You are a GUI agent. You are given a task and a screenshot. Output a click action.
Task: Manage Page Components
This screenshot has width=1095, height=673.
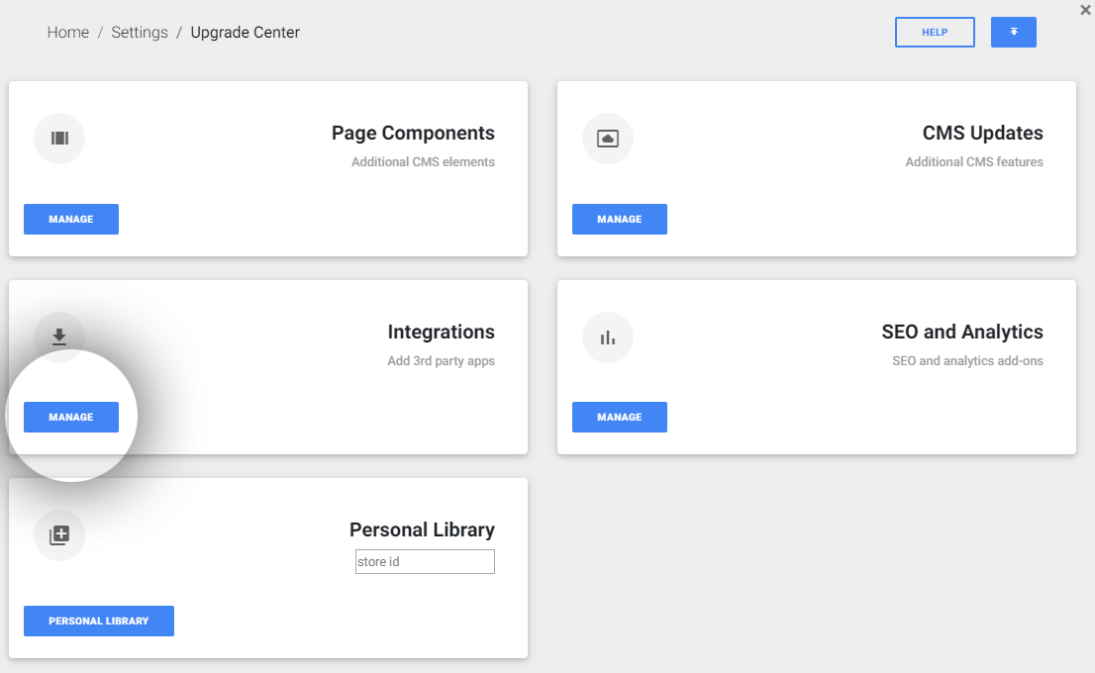(71, 219)
